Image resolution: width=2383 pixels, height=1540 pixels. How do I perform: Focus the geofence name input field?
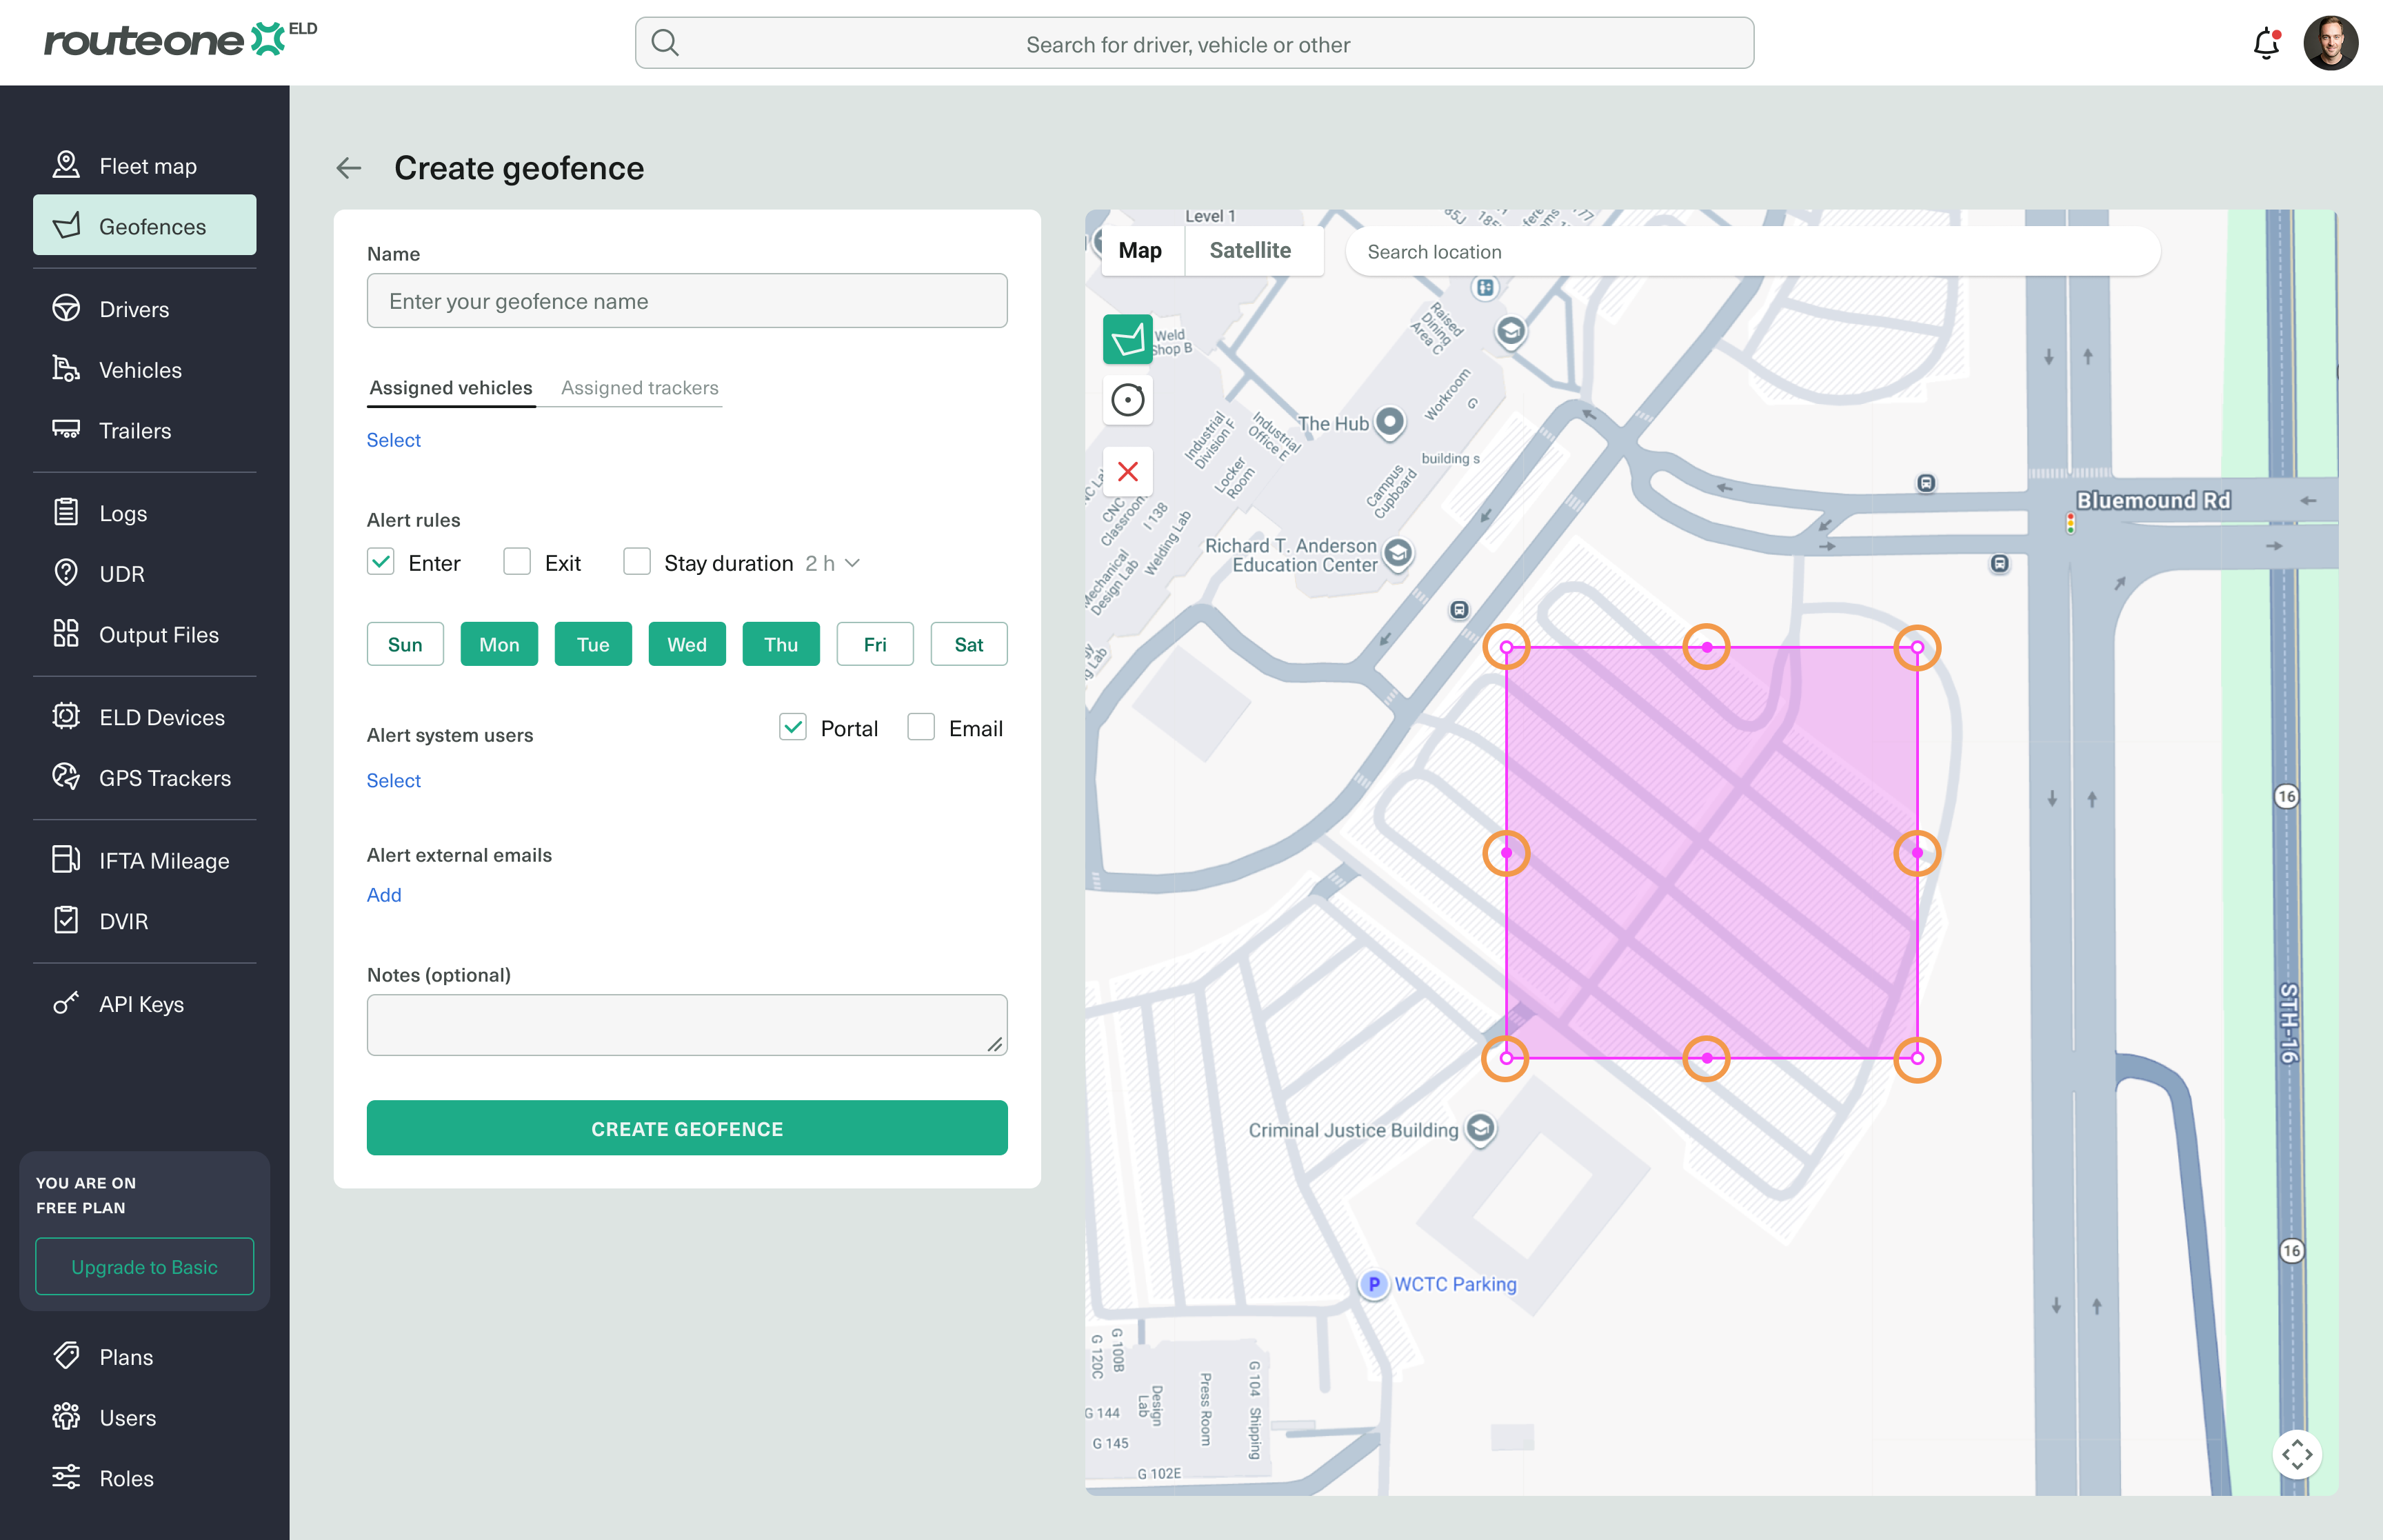tap(687, 300)
